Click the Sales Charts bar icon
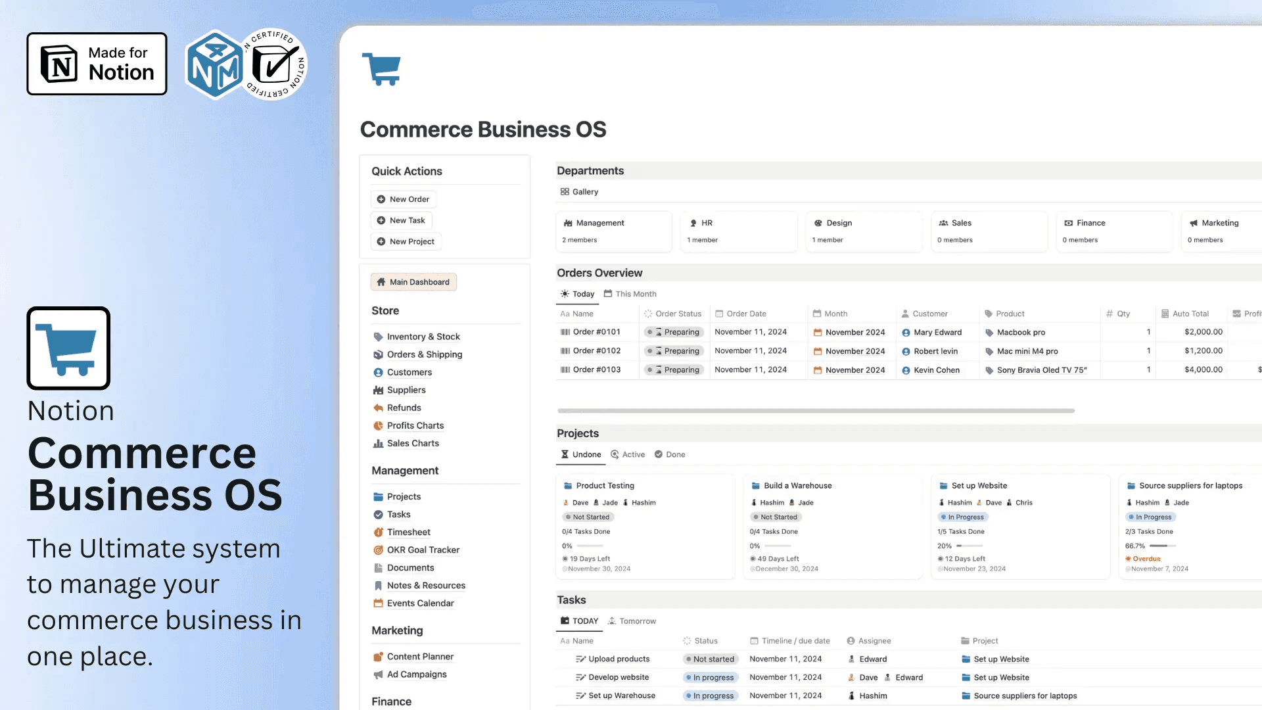 [x=378, y=444]
